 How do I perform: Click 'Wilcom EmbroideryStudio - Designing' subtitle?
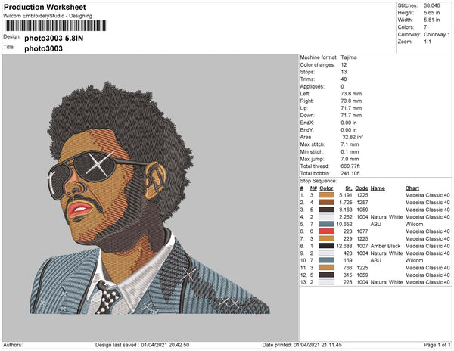pyautogui.click(x=48, y=16)
